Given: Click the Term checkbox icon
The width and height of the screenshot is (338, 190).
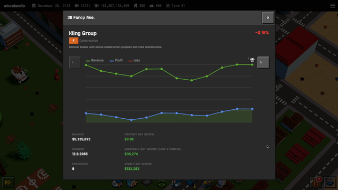Looking at the screenshot, I should (x=168, y=6).
